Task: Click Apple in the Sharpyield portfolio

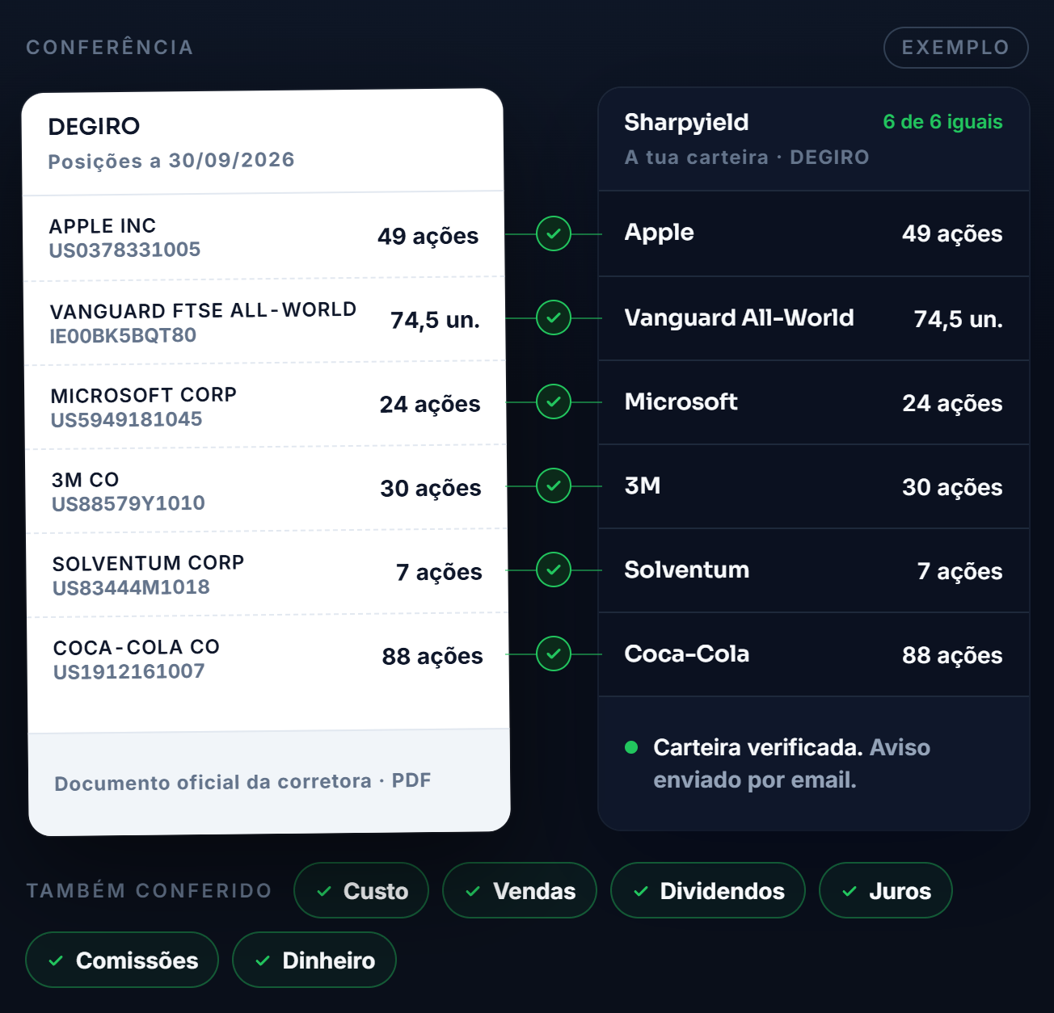Action: click(x=659, y=233)
